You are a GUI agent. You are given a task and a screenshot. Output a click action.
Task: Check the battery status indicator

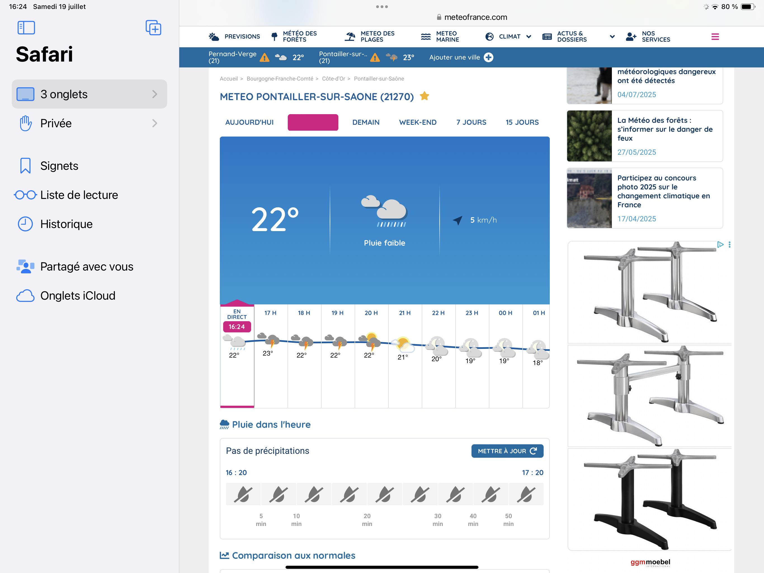pos(748,6)
